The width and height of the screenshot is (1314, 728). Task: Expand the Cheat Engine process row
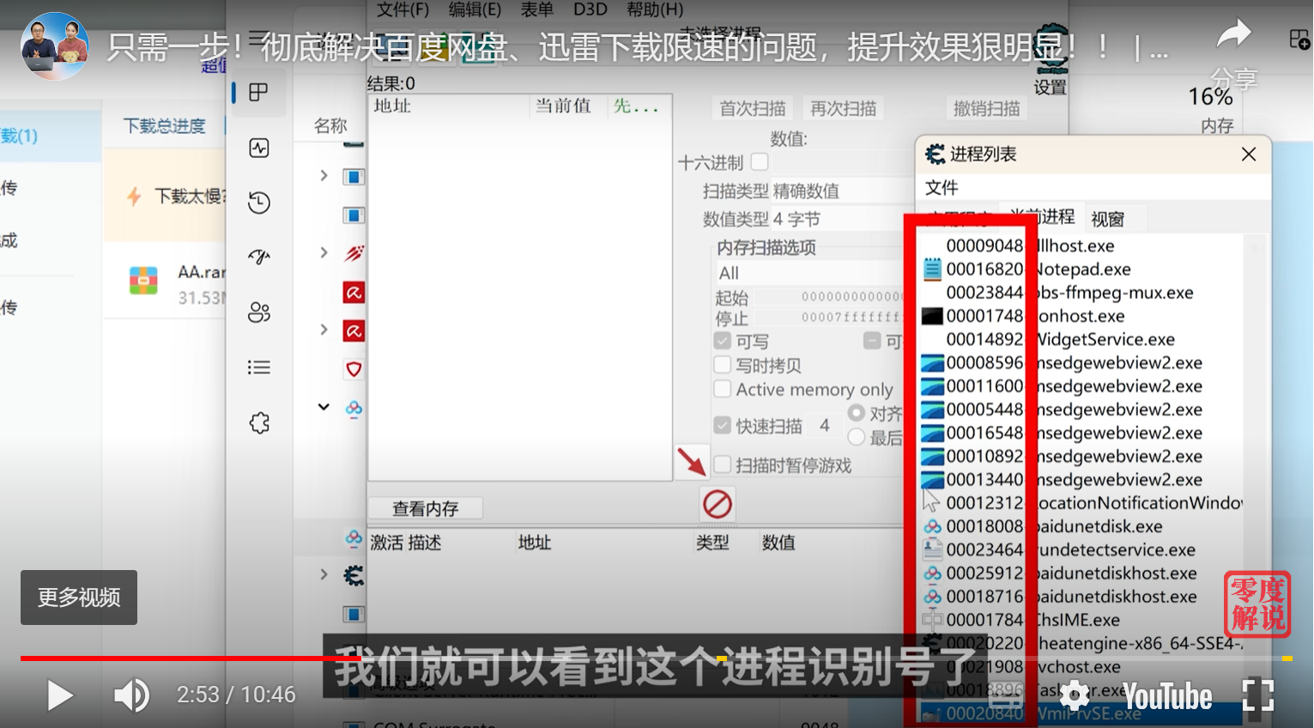(324, 573)
